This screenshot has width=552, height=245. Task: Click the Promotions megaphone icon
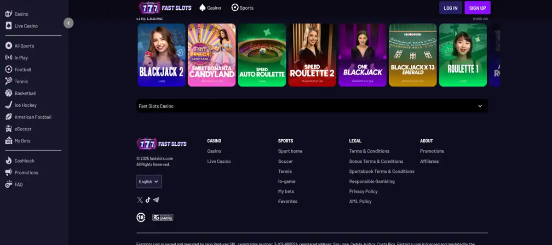tap(8, 172)
